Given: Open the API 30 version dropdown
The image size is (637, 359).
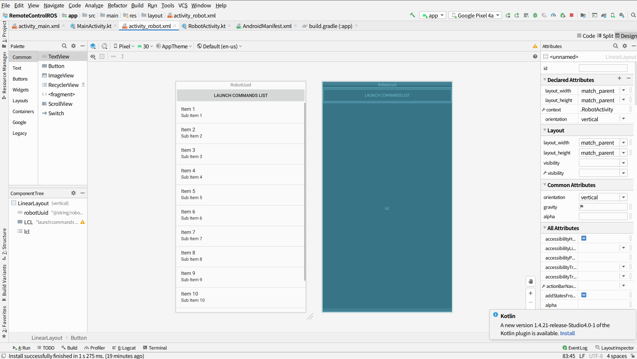Looking at the screenshot, I should click(145, 46).
